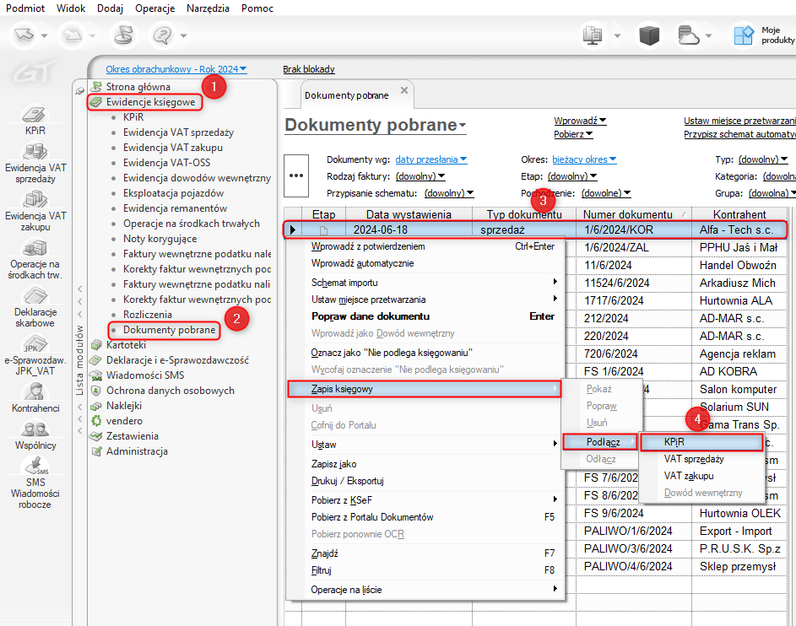The width and height of the screenshot is (796, 626).
Task: Click 'Ustaw miejsce przetwarzania' link
Action: [x=739, y=121]
